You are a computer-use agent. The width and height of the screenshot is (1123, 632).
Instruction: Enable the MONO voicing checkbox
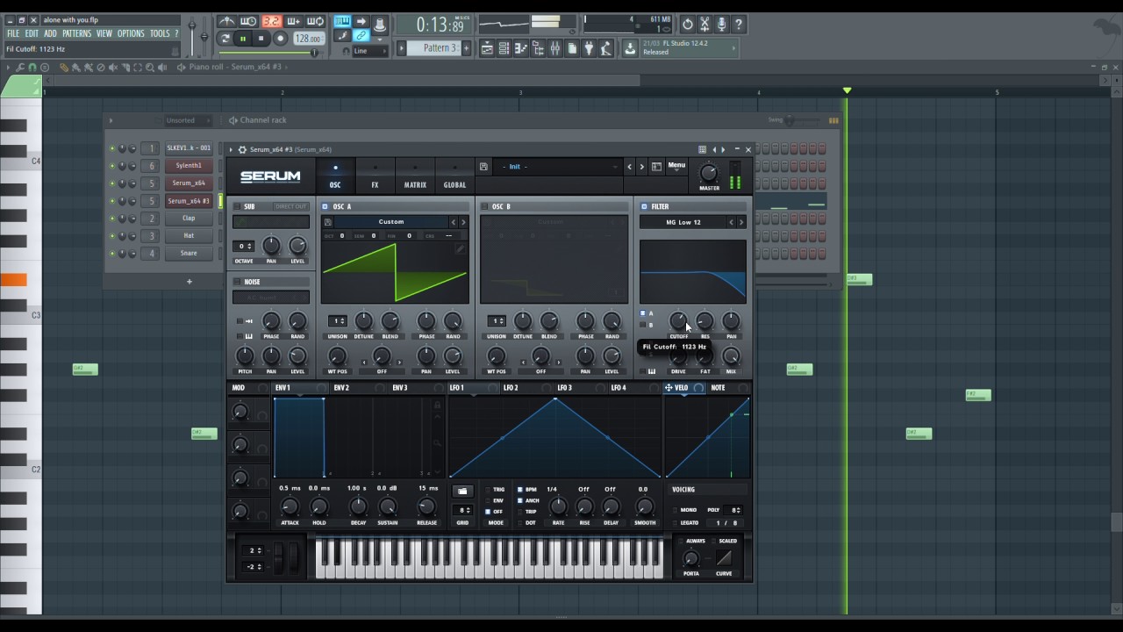(675, 510)
